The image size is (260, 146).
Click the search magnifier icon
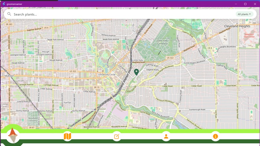tap(9, 14)
